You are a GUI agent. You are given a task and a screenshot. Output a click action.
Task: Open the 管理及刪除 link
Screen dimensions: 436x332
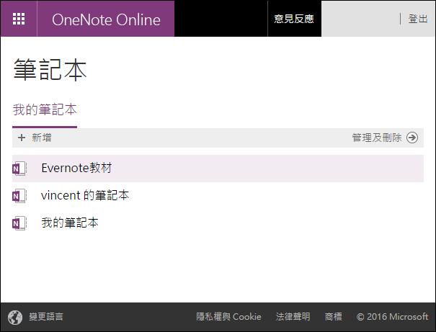[377, 138]
